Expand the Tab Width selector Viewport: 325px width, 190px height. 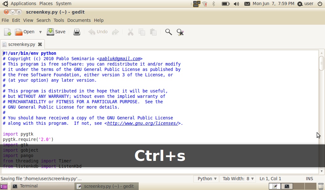pos(238,179)
